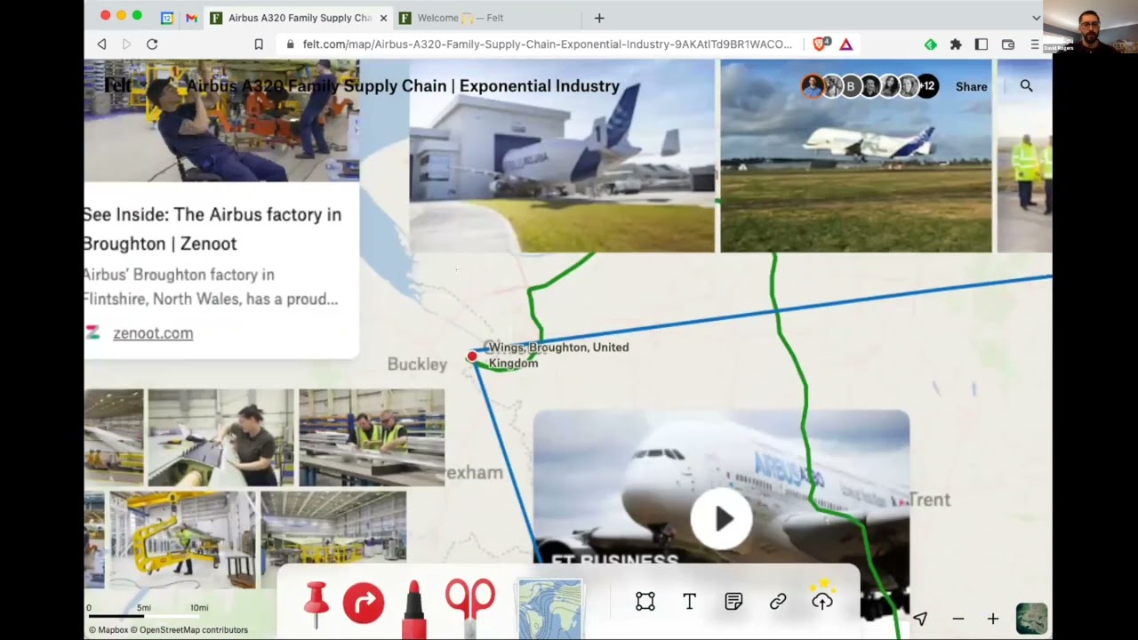This screenshot has height=640, width=1138.
Task: Open a new browser tab
Action: (599, 18)
